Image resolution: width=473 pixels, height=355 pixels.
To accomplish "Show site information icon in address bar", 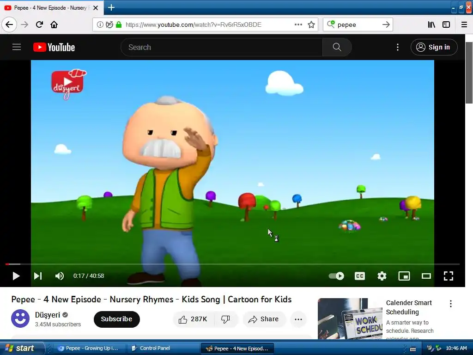I will click(100, 24).
